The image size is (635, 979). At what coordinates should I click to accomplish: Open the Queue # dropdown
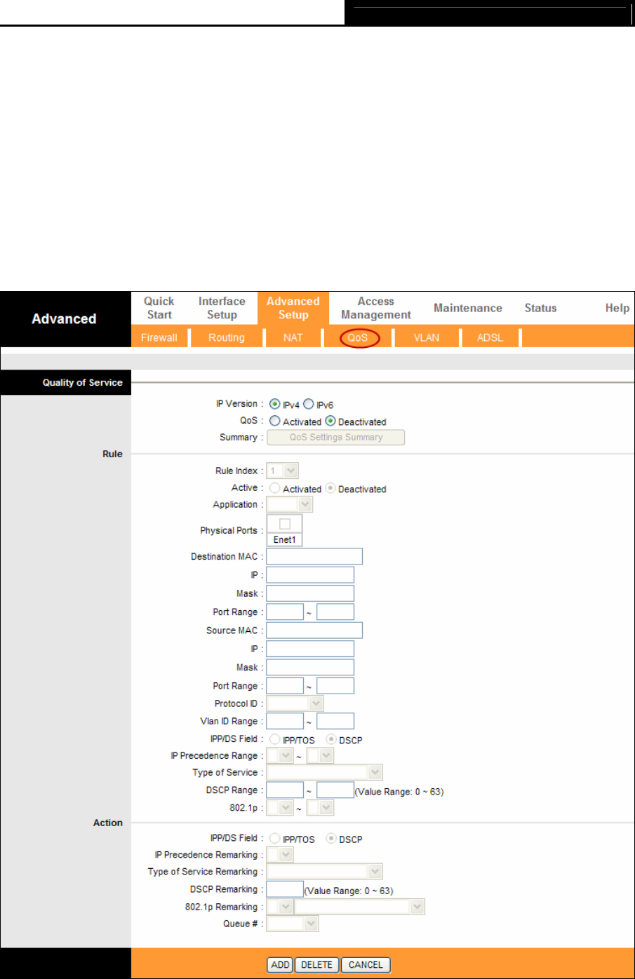293,924
